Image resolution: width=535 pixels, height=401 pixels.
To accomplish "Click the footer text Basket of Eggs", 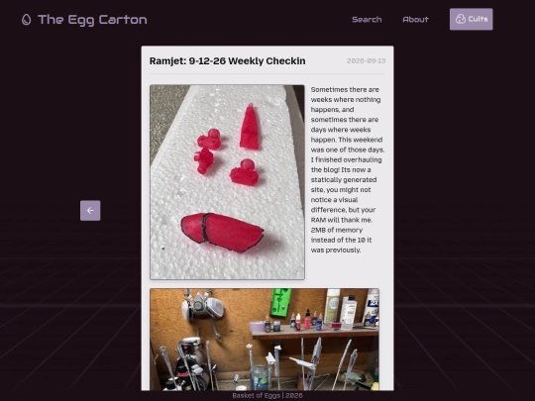I will 267,395.
